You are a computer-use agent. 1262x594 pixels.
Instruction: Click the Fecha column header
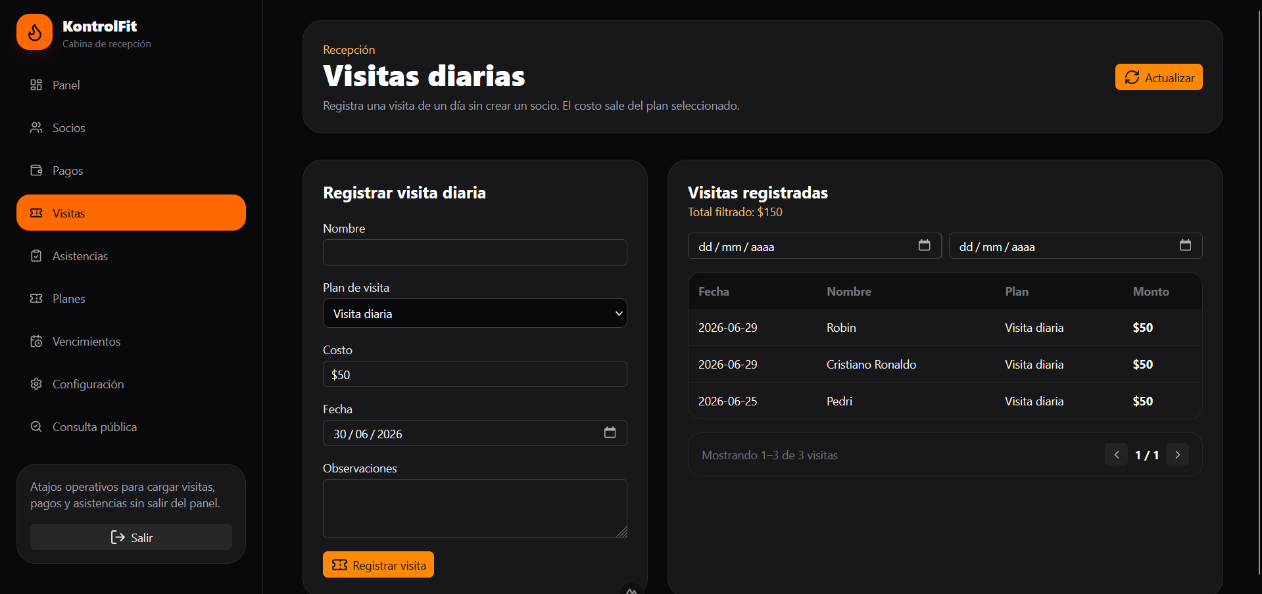tap(714, 291)
